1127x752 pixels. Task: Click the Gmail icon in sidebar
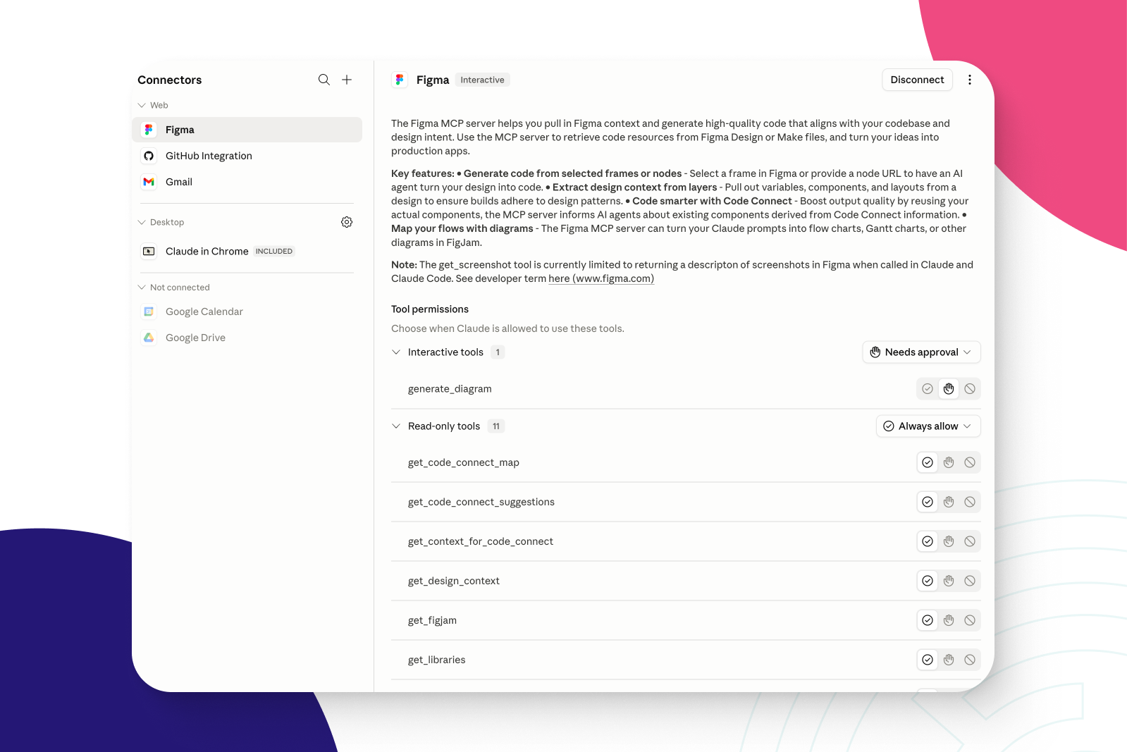(149, 182)
